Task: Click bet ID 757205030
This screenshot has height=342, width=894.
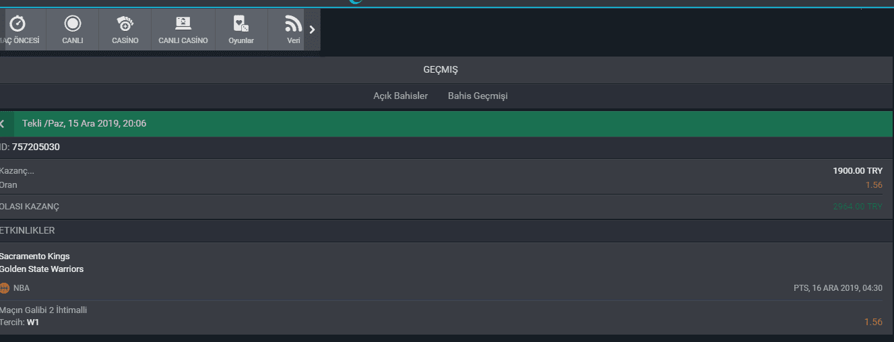Action: point(36,147)
